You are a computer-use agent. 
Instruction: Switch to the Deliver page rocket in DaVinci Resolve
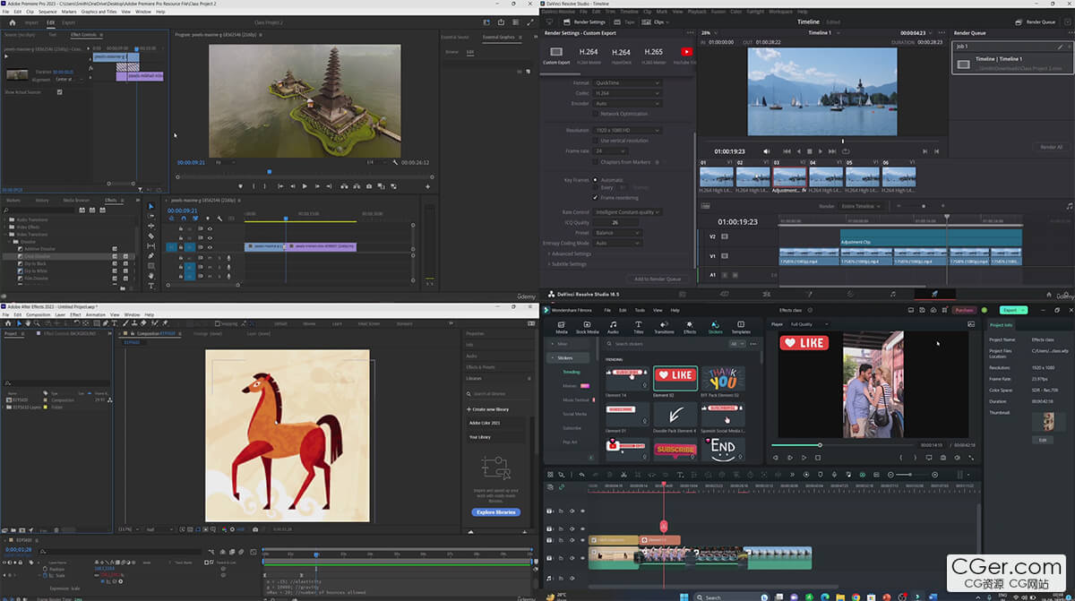click(934, 294)
